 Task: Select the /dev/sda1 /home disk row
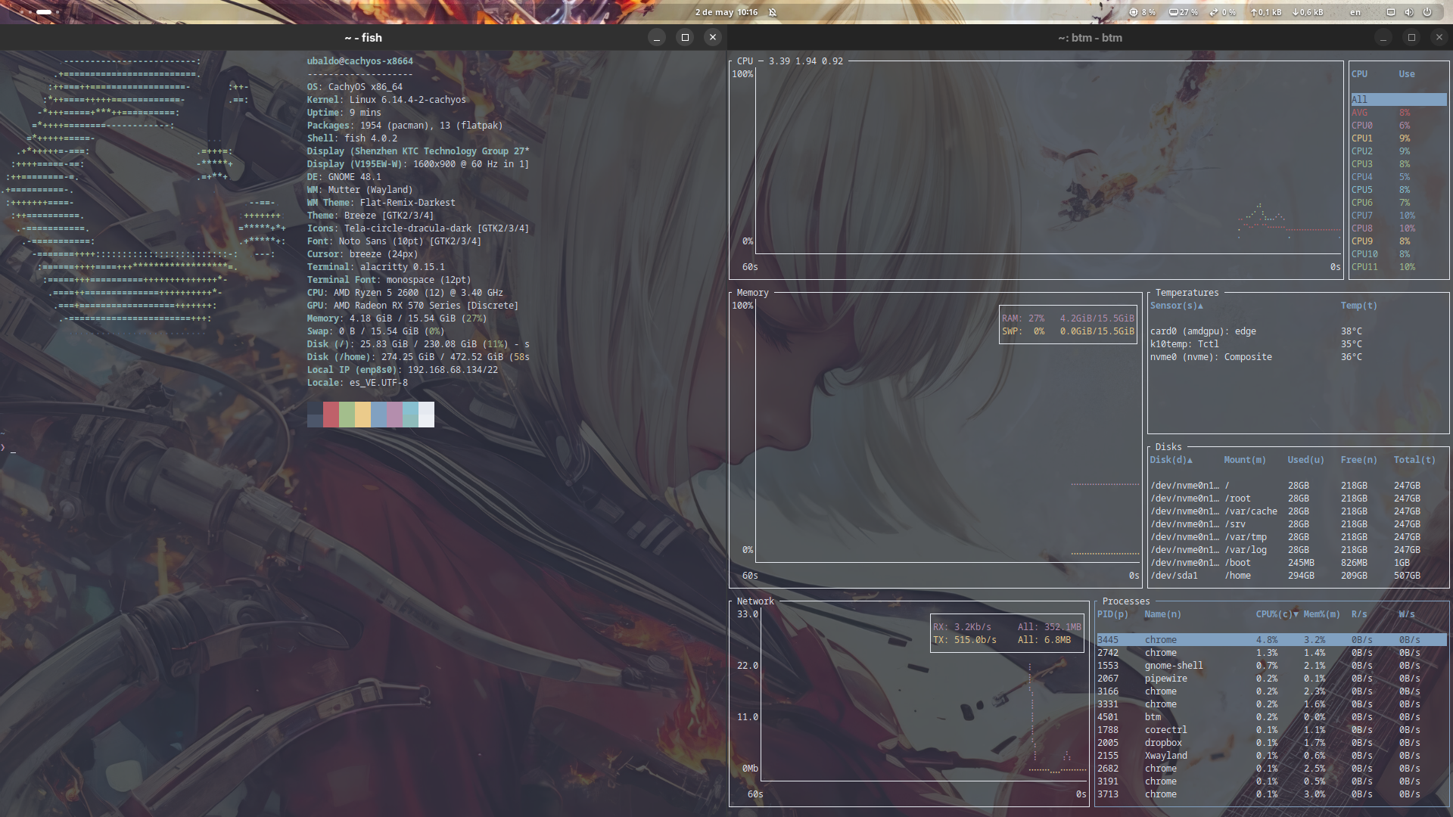[x=1298, y=576]
